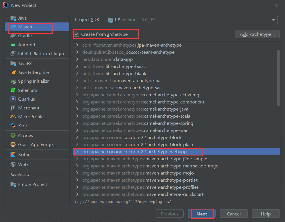Choose JavaScript in the project type list
Viewport: 285px width, 222px height.
click(x=20, y=175)
